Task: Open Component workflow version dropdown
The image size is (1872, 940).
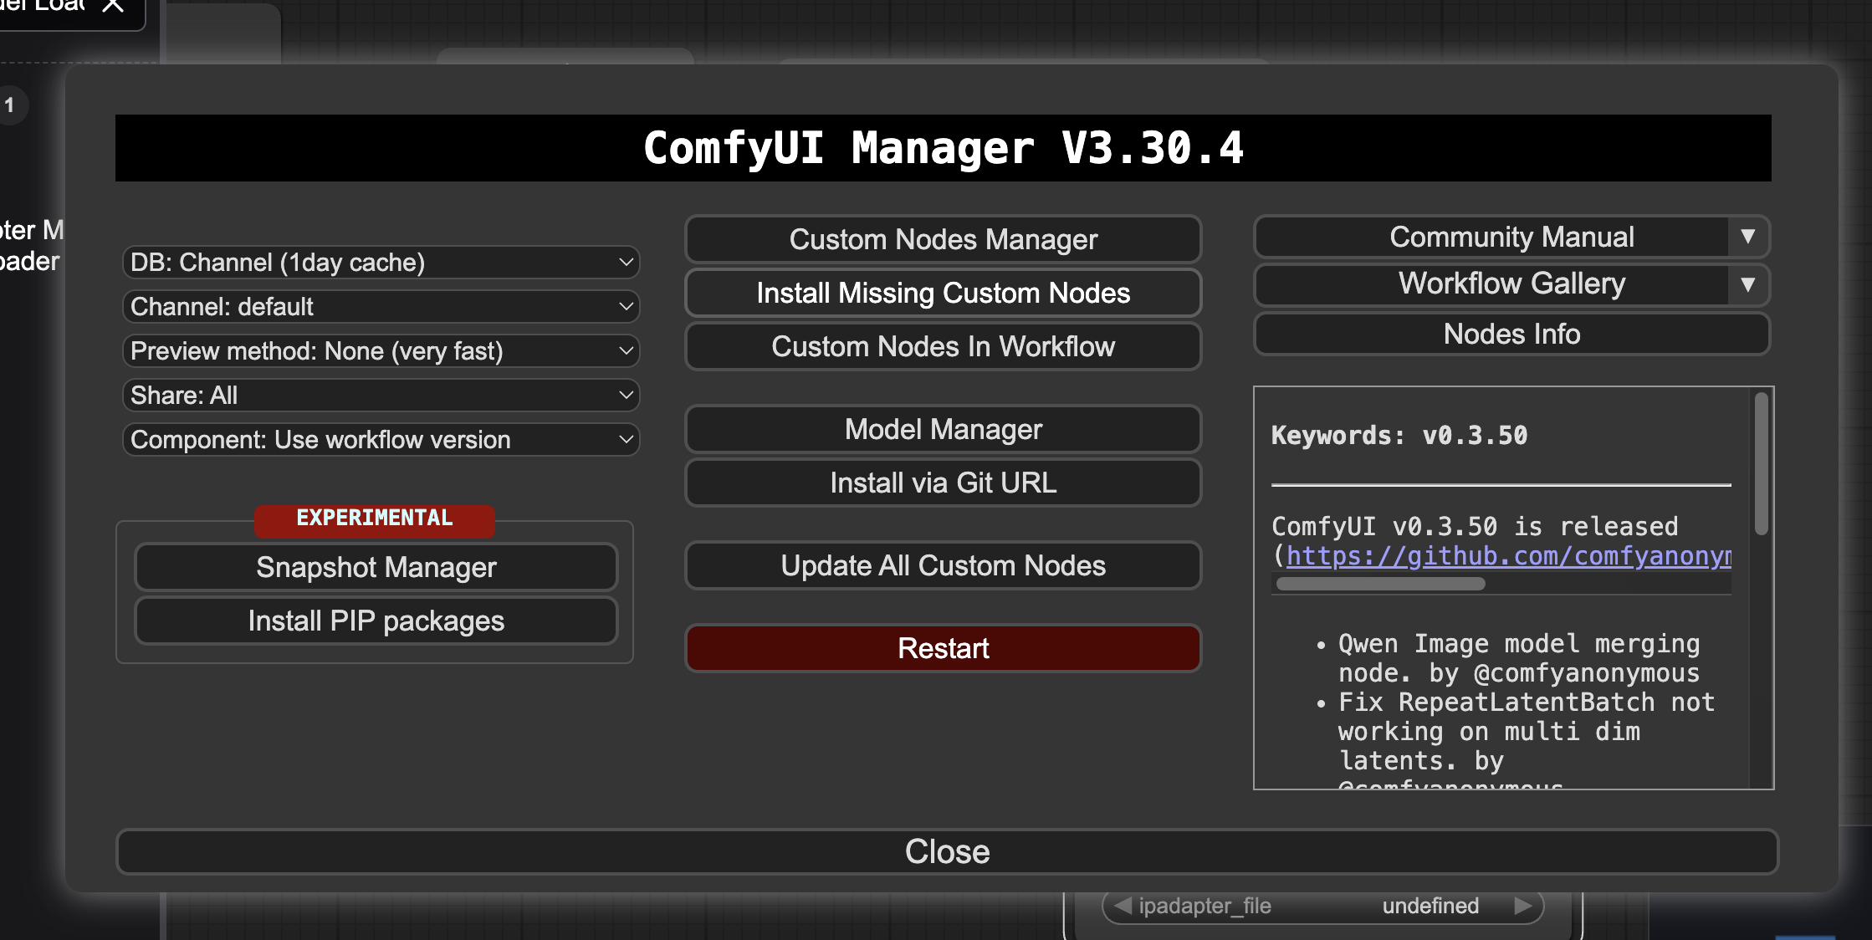Action: (381, 440)
